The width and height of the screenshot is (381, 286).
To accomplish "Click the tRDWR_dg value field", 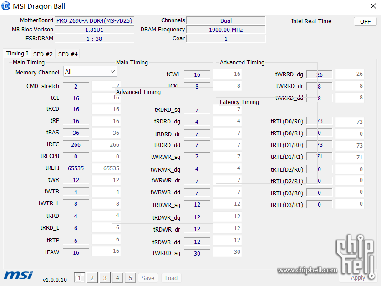I will coord(197,217).
